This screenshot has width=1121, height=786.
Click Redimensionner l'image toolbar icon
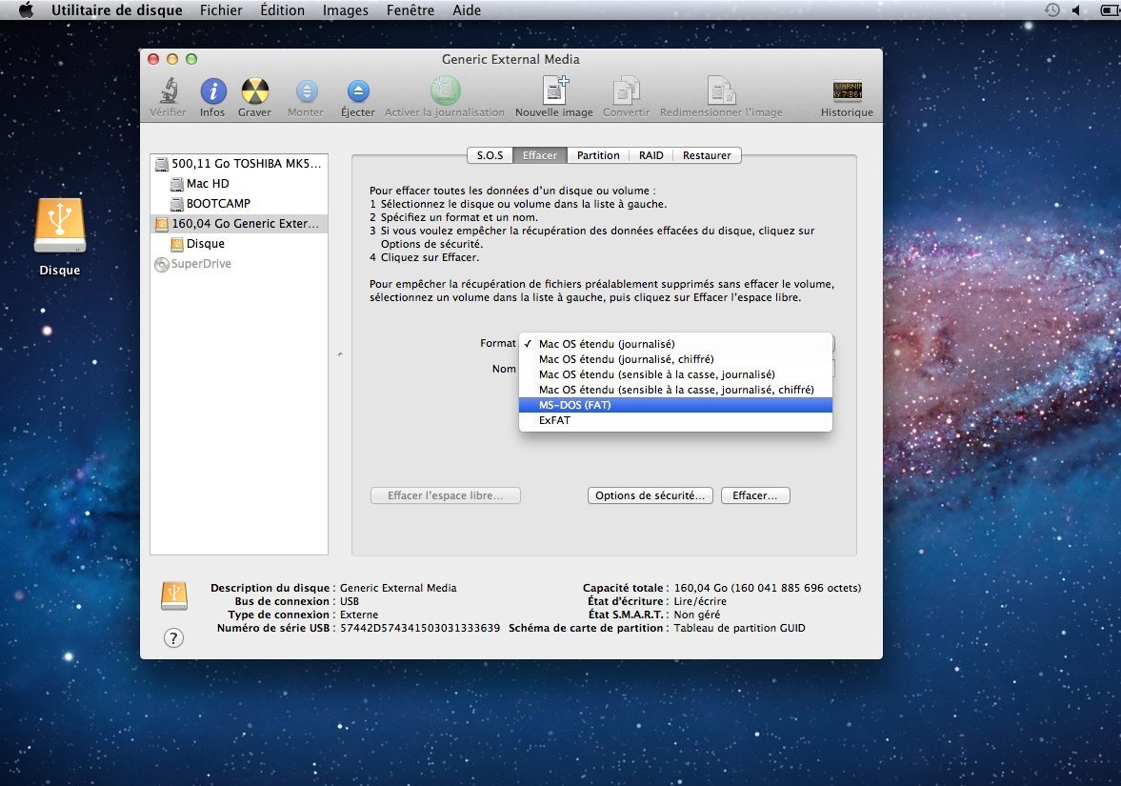(x=721, y=91)
